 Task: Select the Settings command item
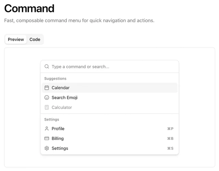tap(110, 148)
